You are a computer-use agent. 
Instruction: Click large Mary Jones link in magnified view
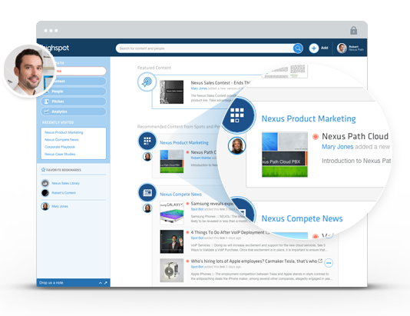[337, 147]
